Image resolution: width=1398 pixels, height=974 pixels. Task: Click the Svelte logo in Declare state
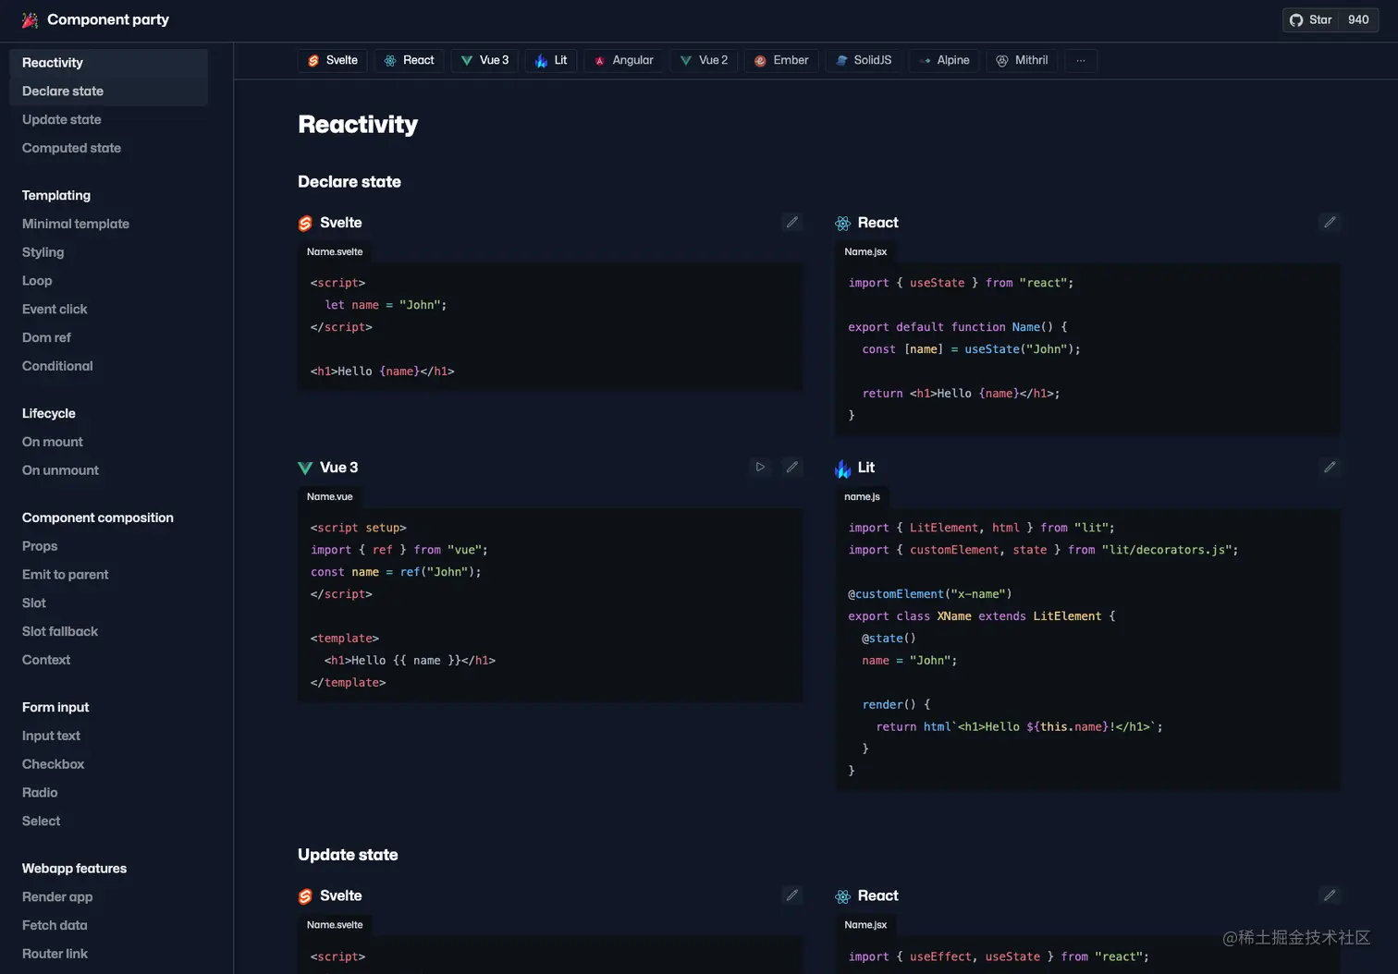(x=305, y=223)
